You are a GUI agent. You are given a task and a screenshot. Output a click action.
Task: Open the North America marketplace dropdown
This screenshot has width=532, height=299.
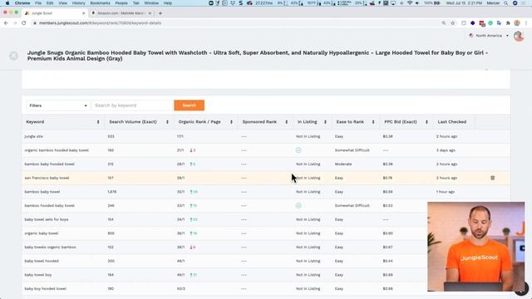tap(489, 36)
